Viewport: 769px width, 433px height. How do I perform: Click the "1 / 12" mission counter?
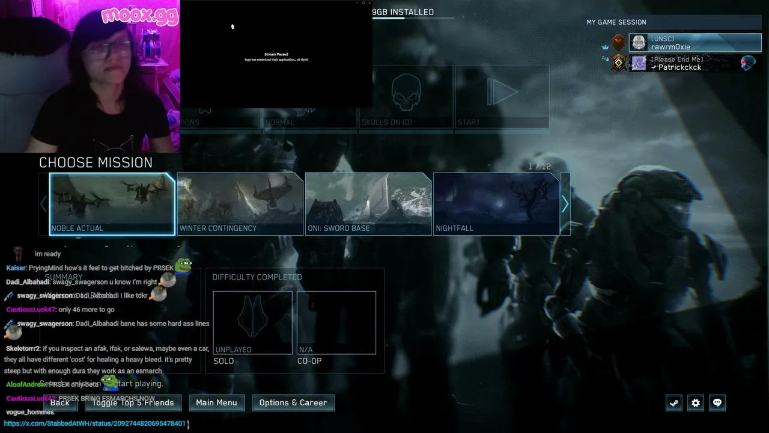point(540,167)
